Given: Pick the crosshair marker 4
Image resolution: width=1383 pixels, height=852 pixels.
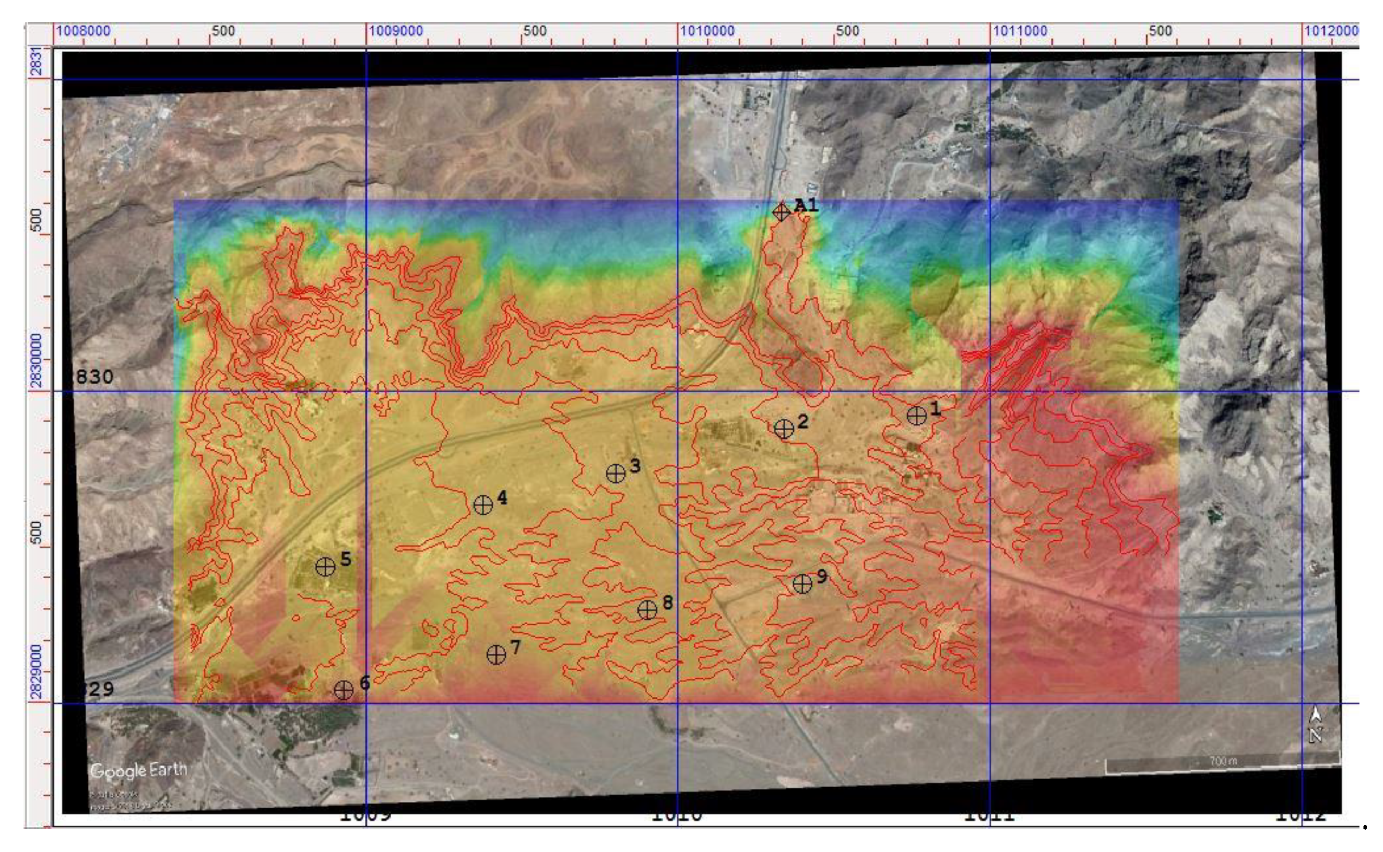Looking at the screenshot, I should click(x=483, y=505).
